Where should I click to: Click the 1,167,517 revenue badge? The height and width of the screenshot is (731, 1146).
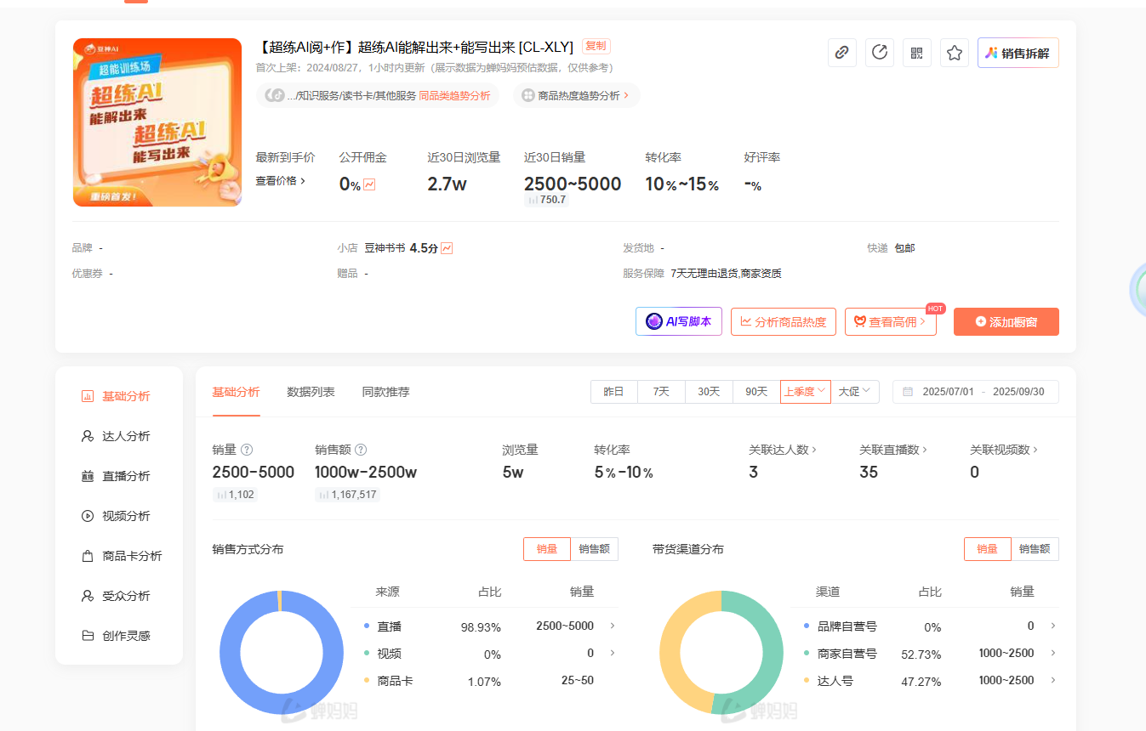(347, 495)
